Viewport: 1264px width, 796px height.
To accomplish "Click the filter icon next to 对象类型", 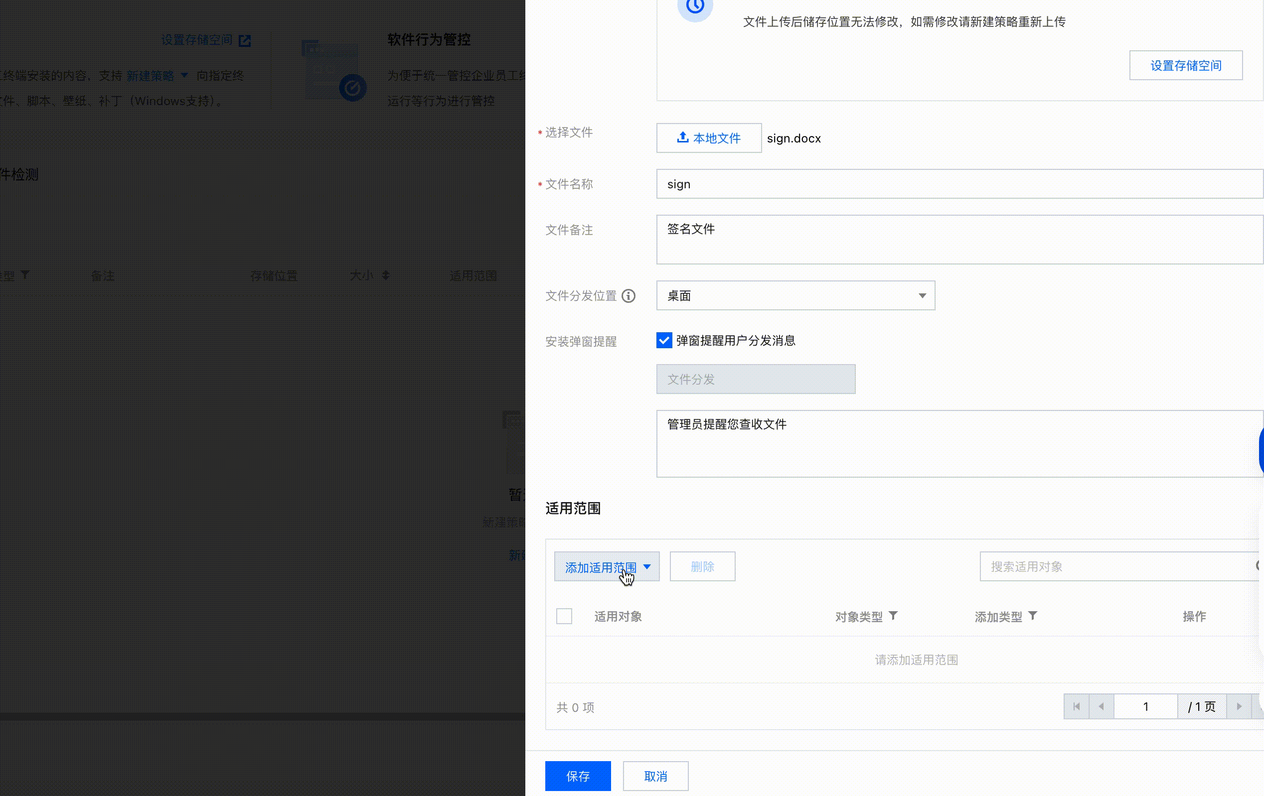I will click(893, 616).
